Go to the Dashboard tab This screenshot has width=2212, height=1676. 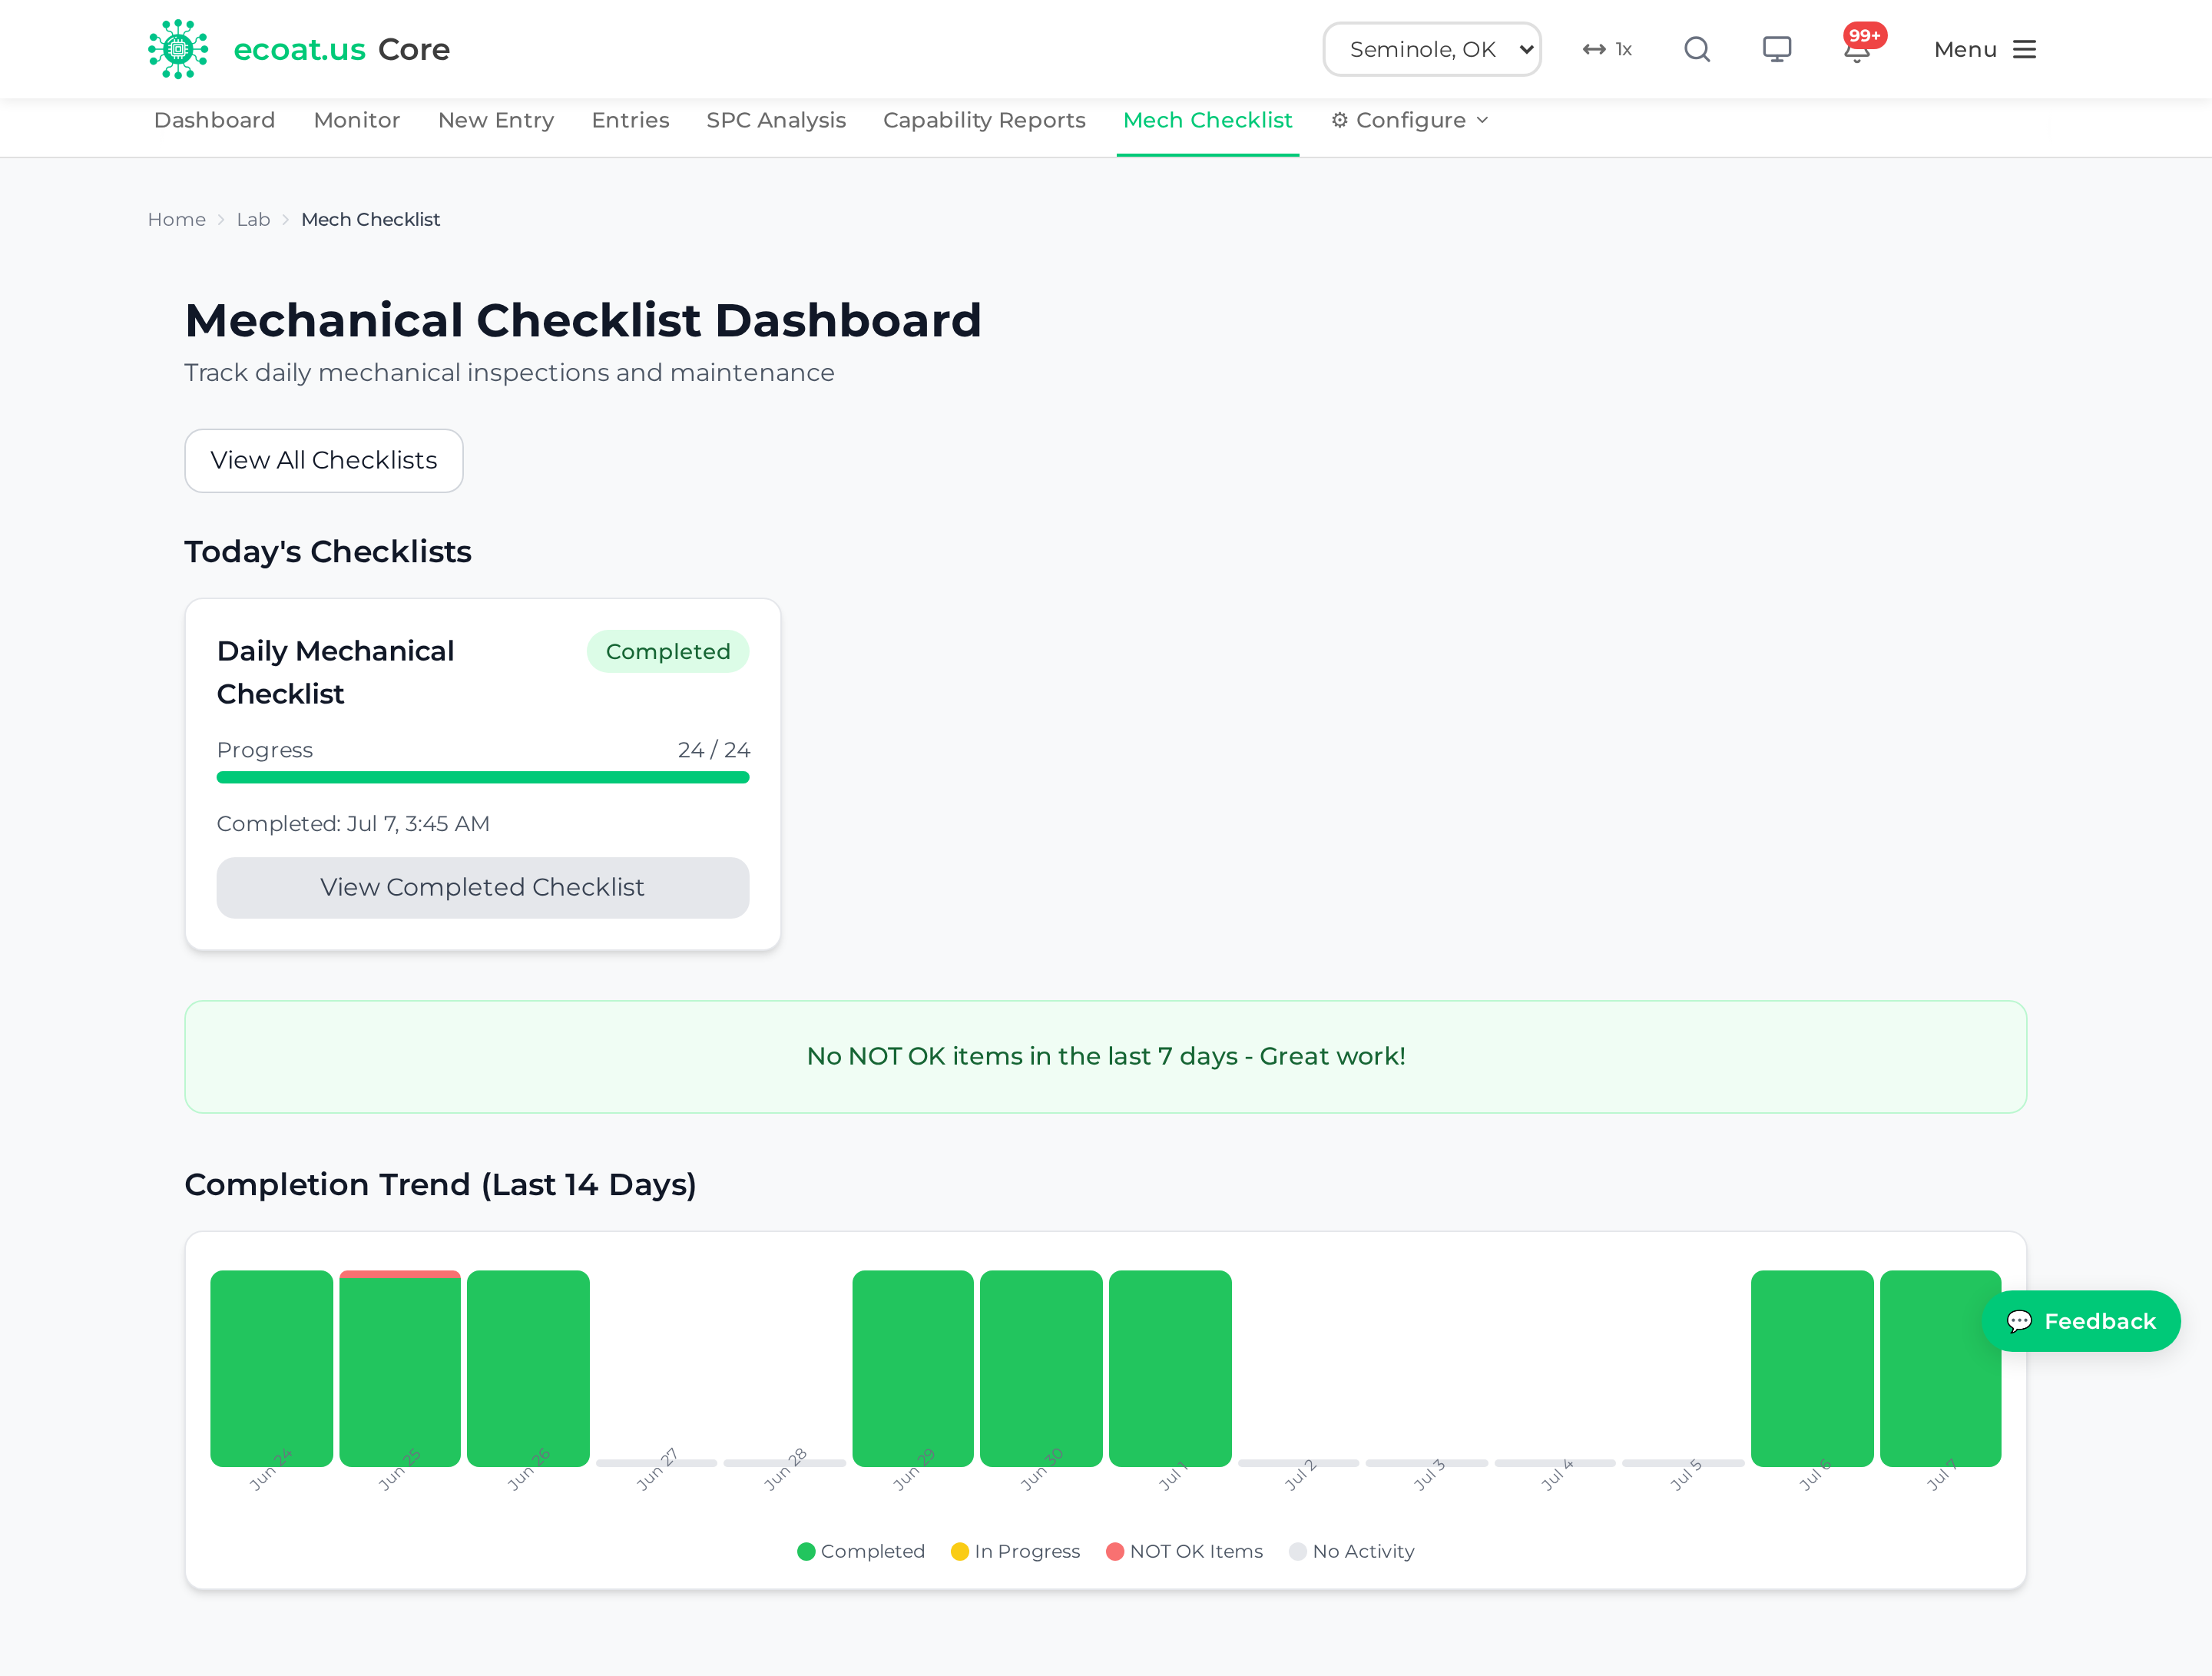214,120
